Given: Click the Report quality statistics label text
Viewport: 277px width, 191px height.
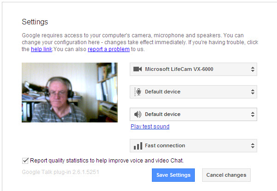Looking at the screenshot, I should pyautogui.click(x=107, y=161).
